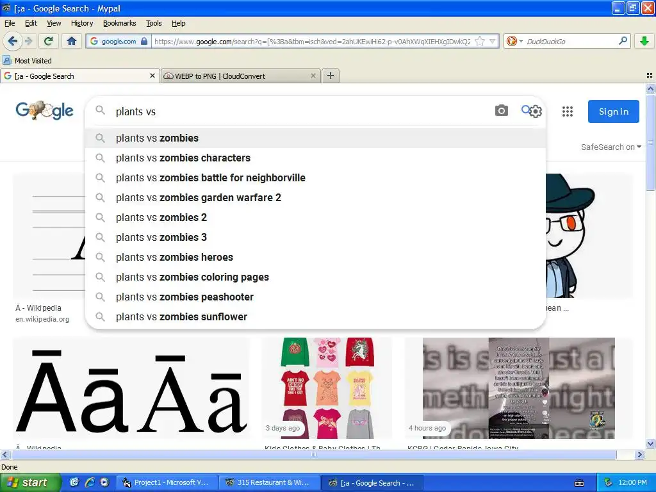Click the padlock site security icon
The width and height of the screenshot is (656, 492).
click(x=144, y=41)
